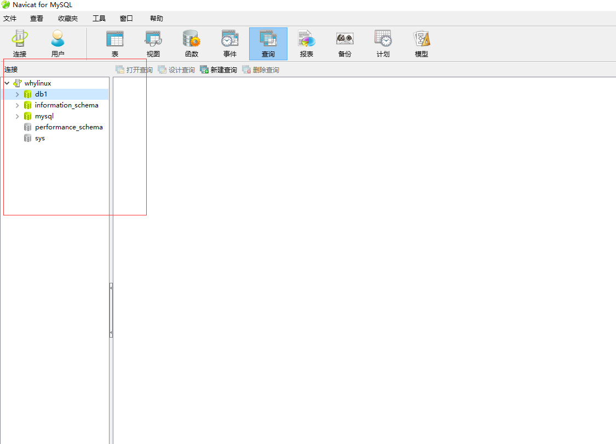Image resolution: width=616 pixels, height=444 pixels.
Task: Click the Navicat logo in title bar
Action: [5, 5]
